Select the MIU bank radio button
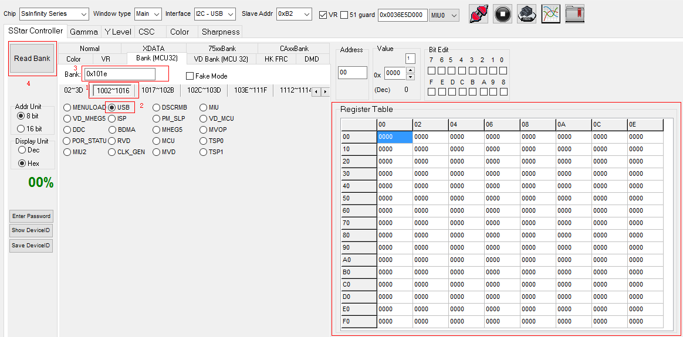 [204, 107]
